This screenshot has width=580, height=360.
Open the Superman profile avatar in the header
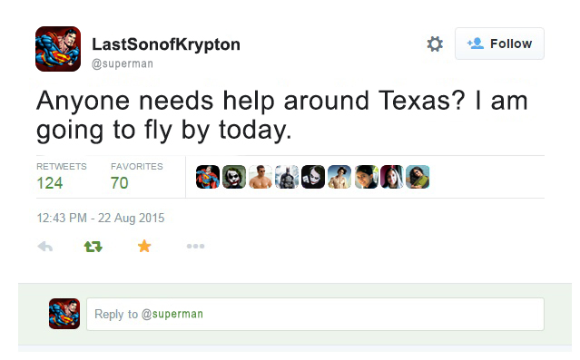(58, 49)
